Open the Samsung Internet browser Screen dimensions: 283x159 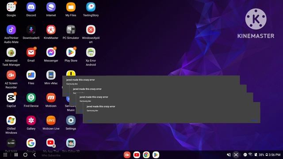[51, 7]
